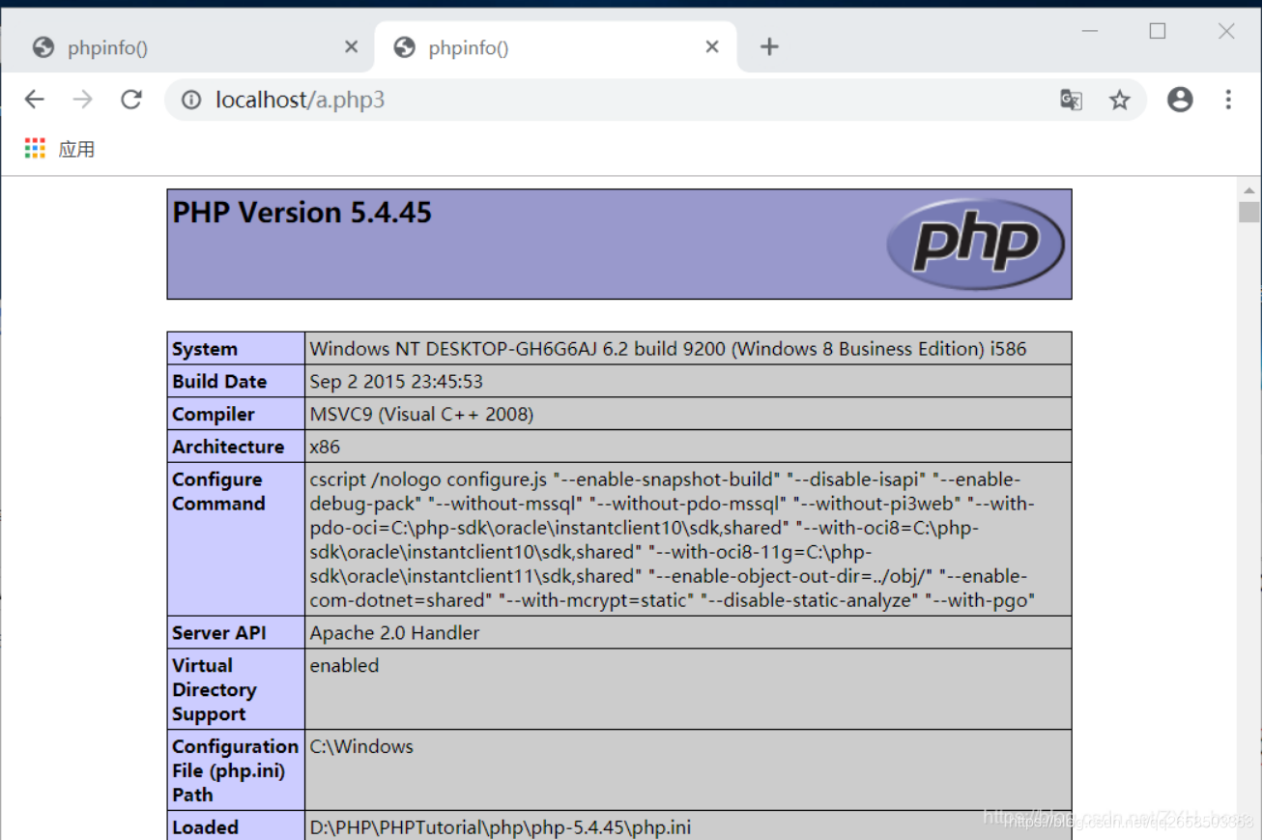
Task: Close the first phpinfo() tab
Action: [351, 46]
